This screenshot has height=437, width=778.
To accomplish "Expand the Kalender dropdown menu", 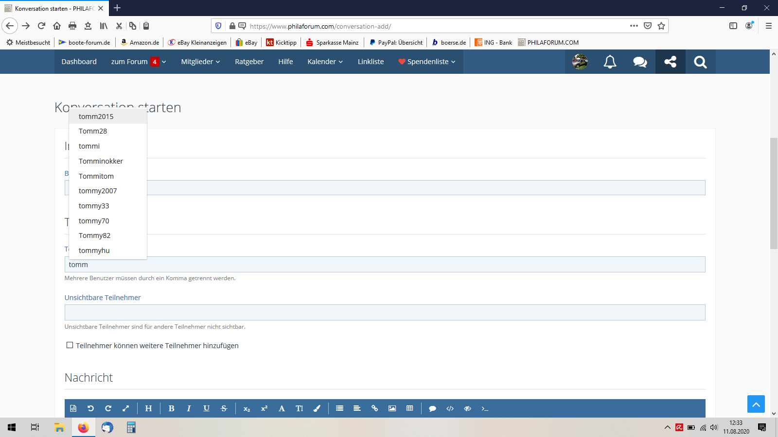I will 325,62.
